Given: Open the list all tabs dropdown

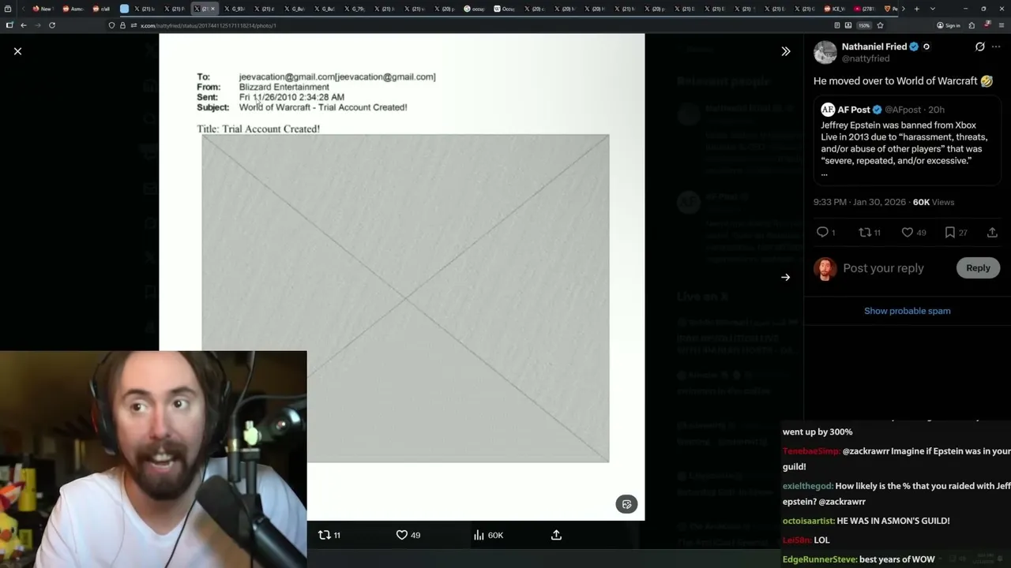Looking at the screenshot, I should click(933, 9).
